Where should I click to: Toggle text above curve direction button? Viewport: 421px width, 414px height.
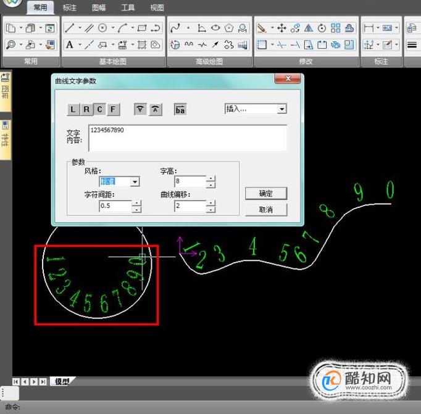click(156, 109)
